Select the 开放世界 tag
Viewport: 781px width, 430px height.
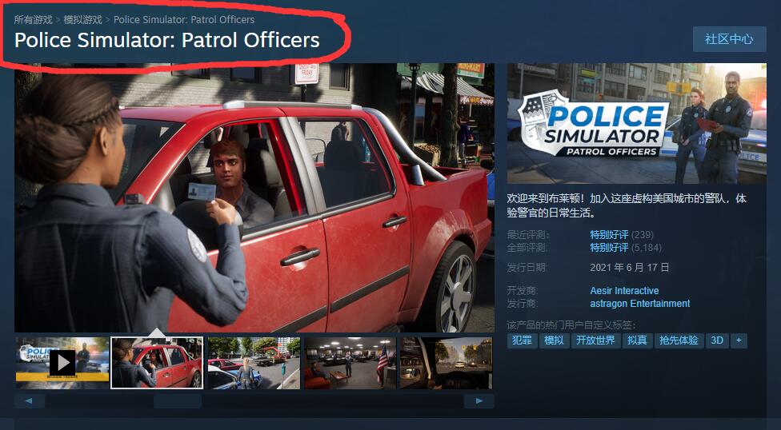click(595, 340)
